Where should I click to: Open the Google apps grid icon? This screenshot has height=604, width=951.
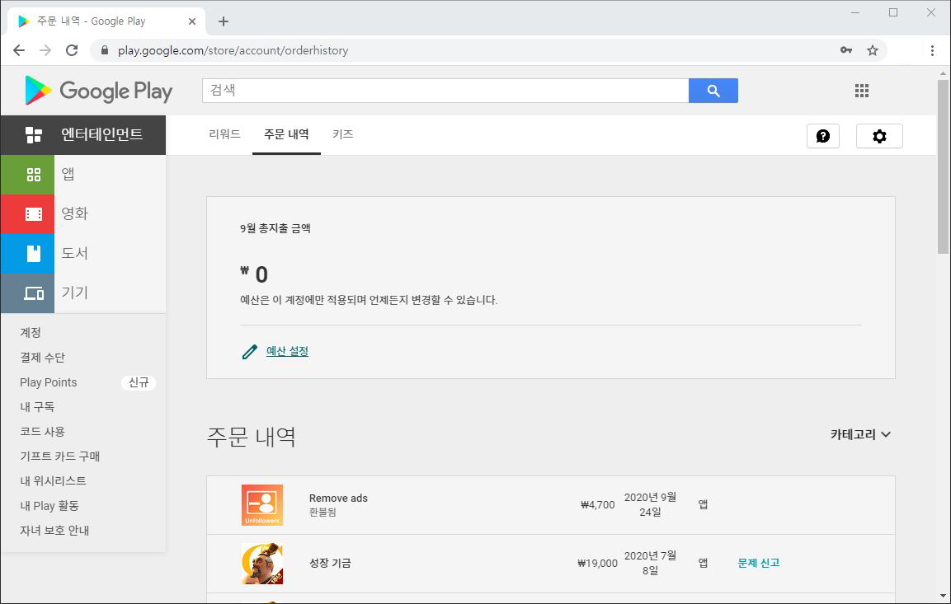point(862,91)
